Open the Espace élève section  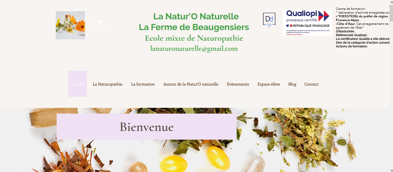click(269, 84)
